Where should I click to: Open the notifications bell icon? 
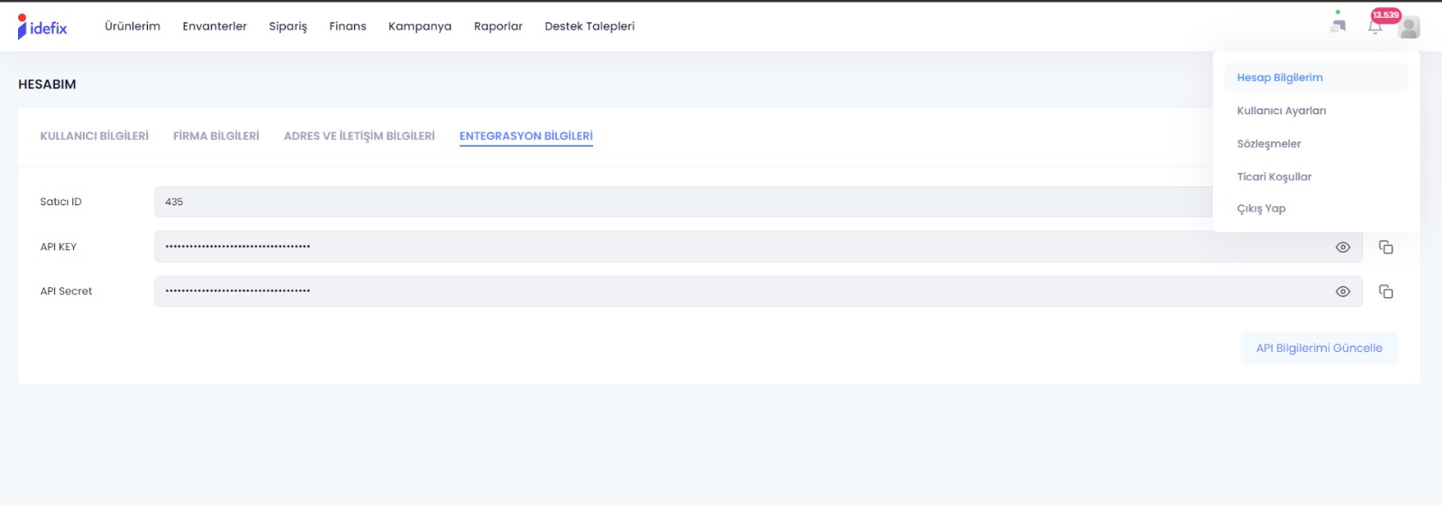tap(1374, 27)
